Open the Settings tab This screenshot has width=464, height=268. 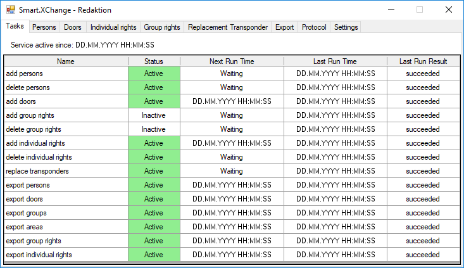[x=346, y=27]
